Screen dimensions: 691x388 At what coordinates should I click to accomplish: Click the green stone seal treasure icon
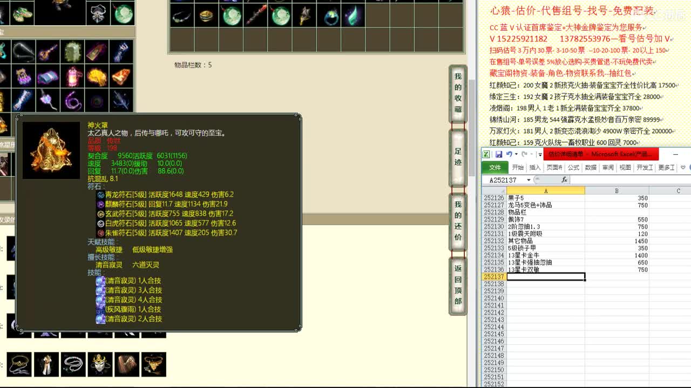tap(72, 52)
